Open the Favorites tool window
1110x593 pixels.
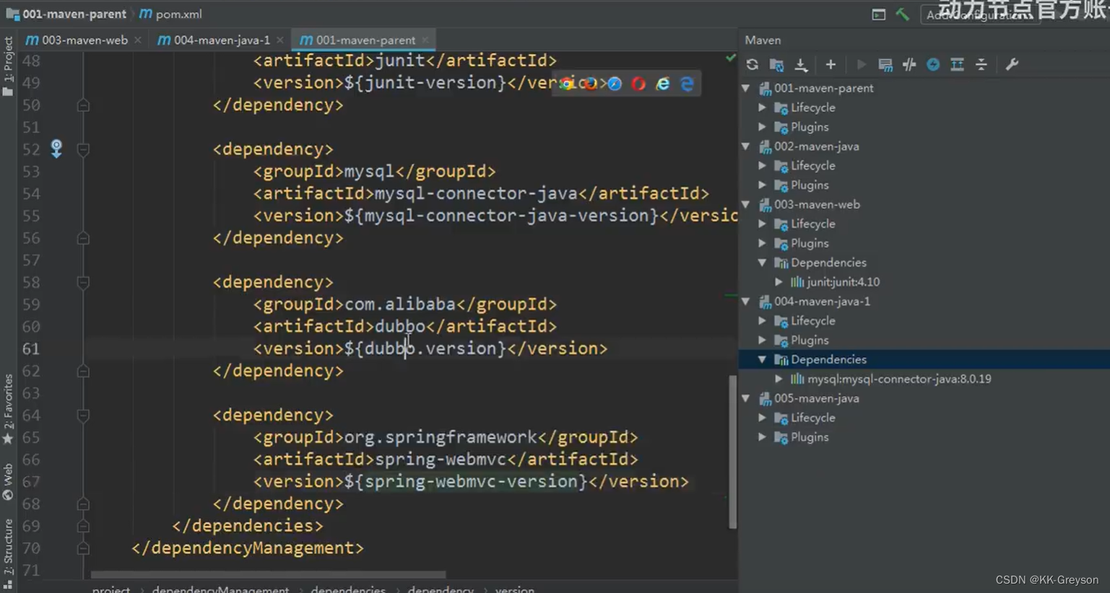coord(8,409)
